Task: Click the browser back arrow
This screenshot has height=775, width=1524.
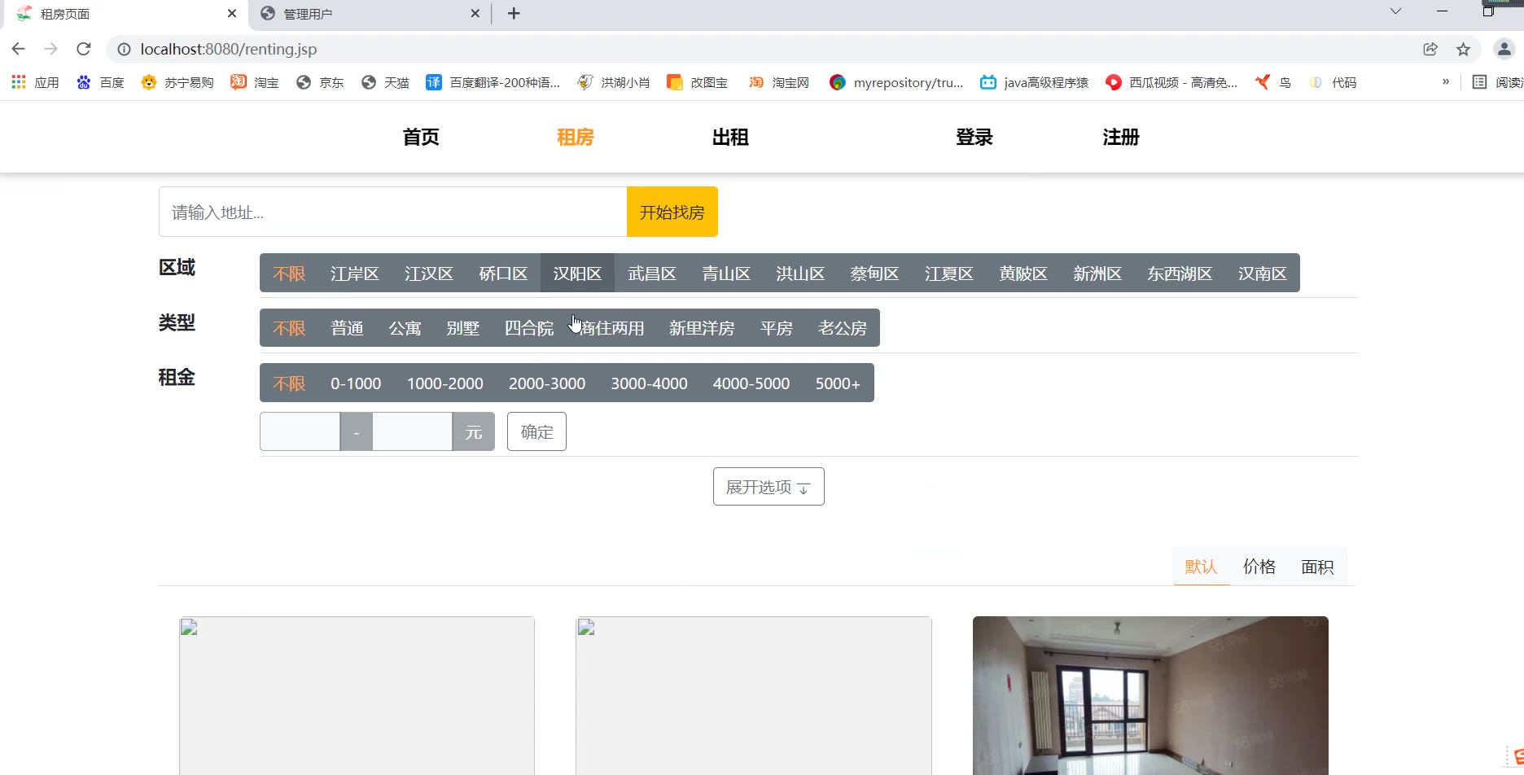Action: [18, 49]
